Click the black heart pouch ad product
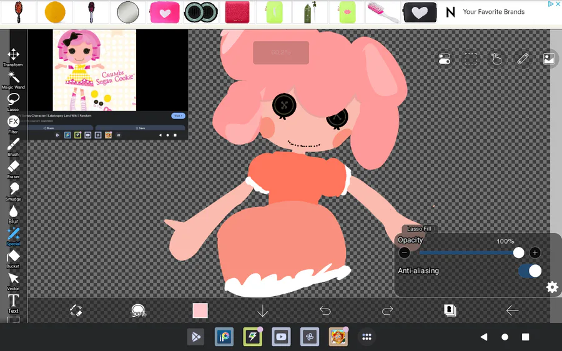 [x=420, y=12]
